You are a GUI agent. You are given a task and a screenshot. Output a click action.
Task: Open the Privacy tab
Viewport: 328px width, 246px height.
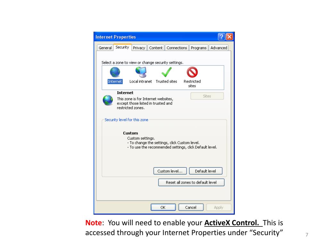[139, 48]
